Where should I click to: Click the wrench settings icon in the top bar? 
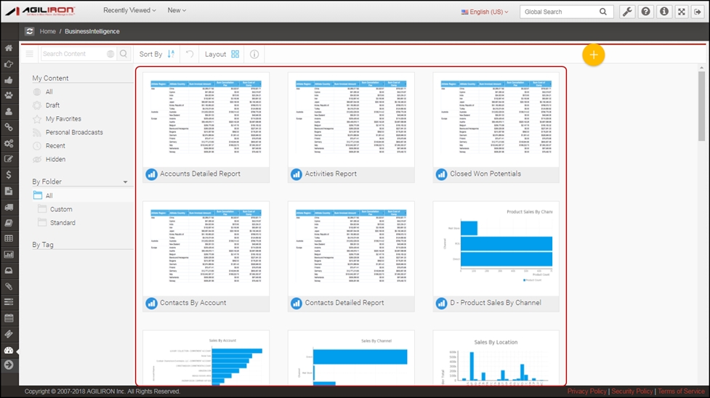point(627,12)
